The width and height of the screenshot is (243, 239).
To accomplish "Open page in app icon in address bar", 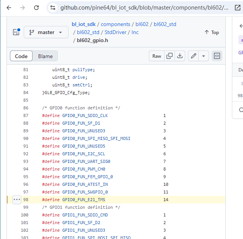I will (x=238, y=8).
